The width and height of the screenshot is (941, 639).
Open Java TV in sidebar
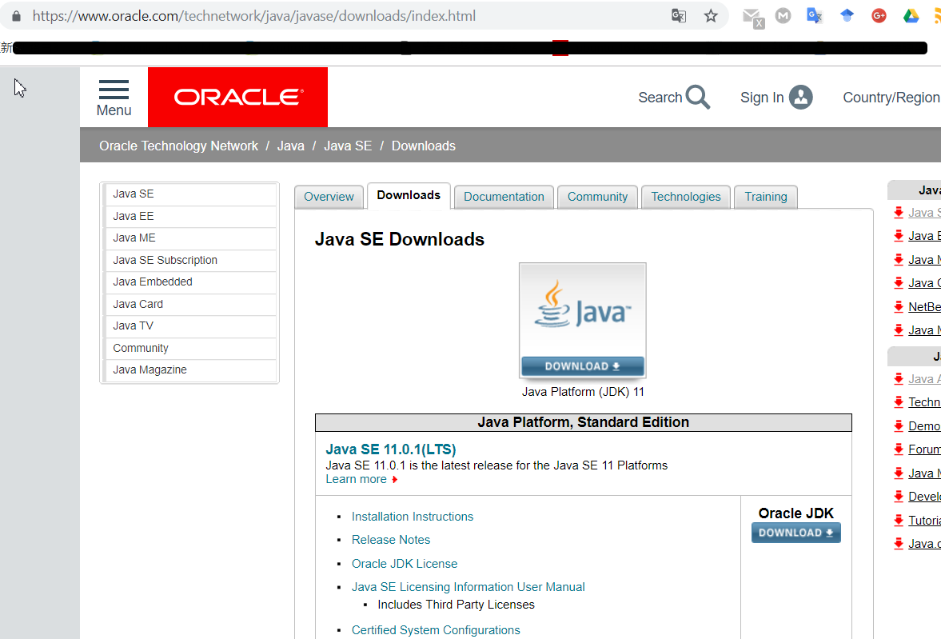(x=190, y=325)
